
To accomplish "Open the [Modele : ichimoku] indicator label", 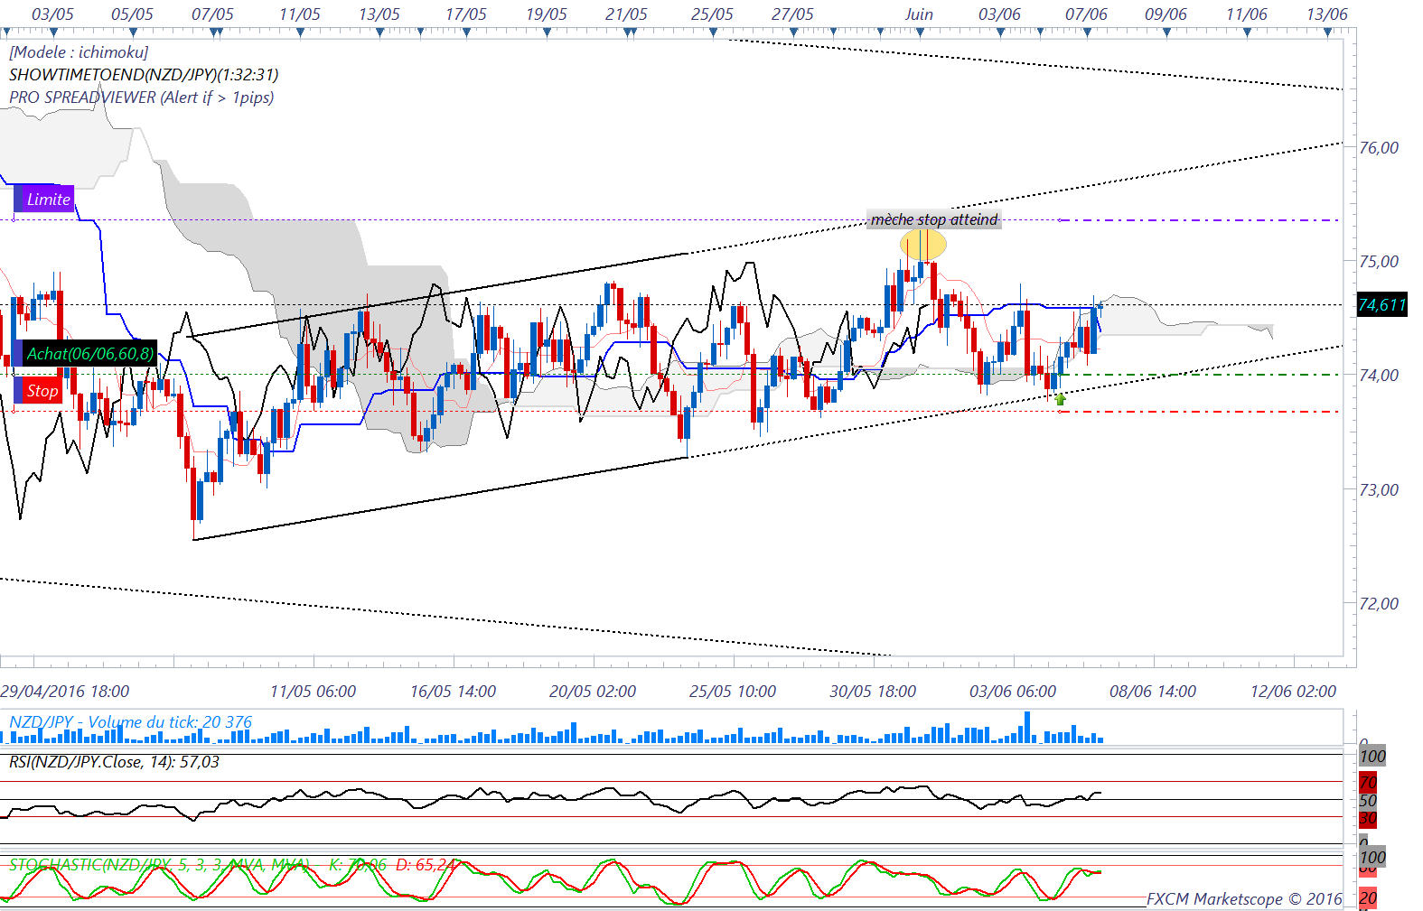I will click(79, 52).
